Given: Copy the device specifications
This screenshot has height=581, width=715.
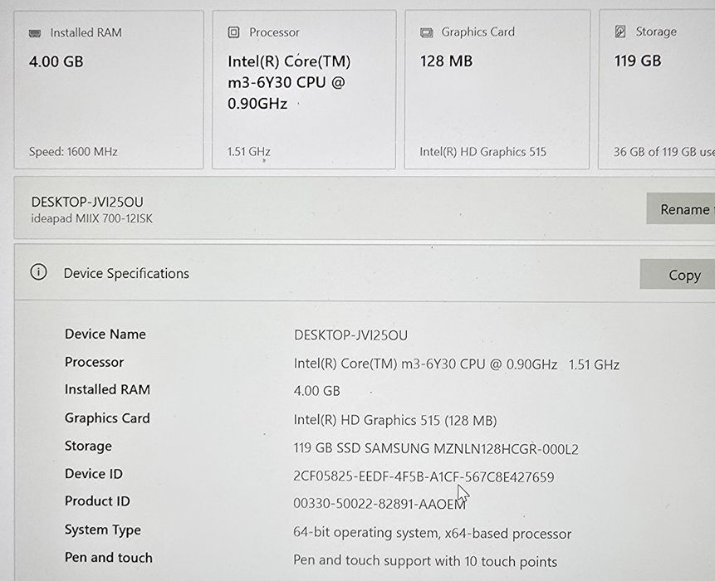Looking at the screenshot, I should point(678,275).
